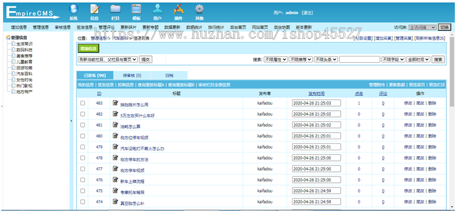
Task: Switch to the 待审核 (0) tab
Action: [132, 76]
